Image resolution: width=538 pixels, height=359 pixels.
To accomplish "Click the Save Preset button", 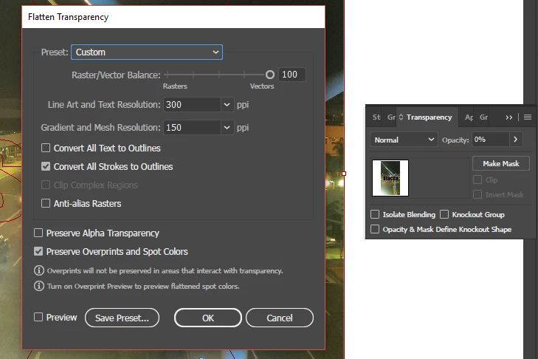I will click(123, 318).
